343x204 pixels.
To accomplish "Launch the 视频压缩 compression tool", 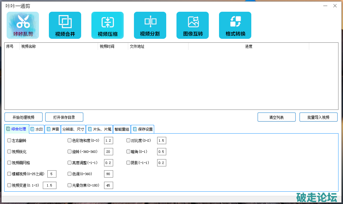I will [107, 25].
